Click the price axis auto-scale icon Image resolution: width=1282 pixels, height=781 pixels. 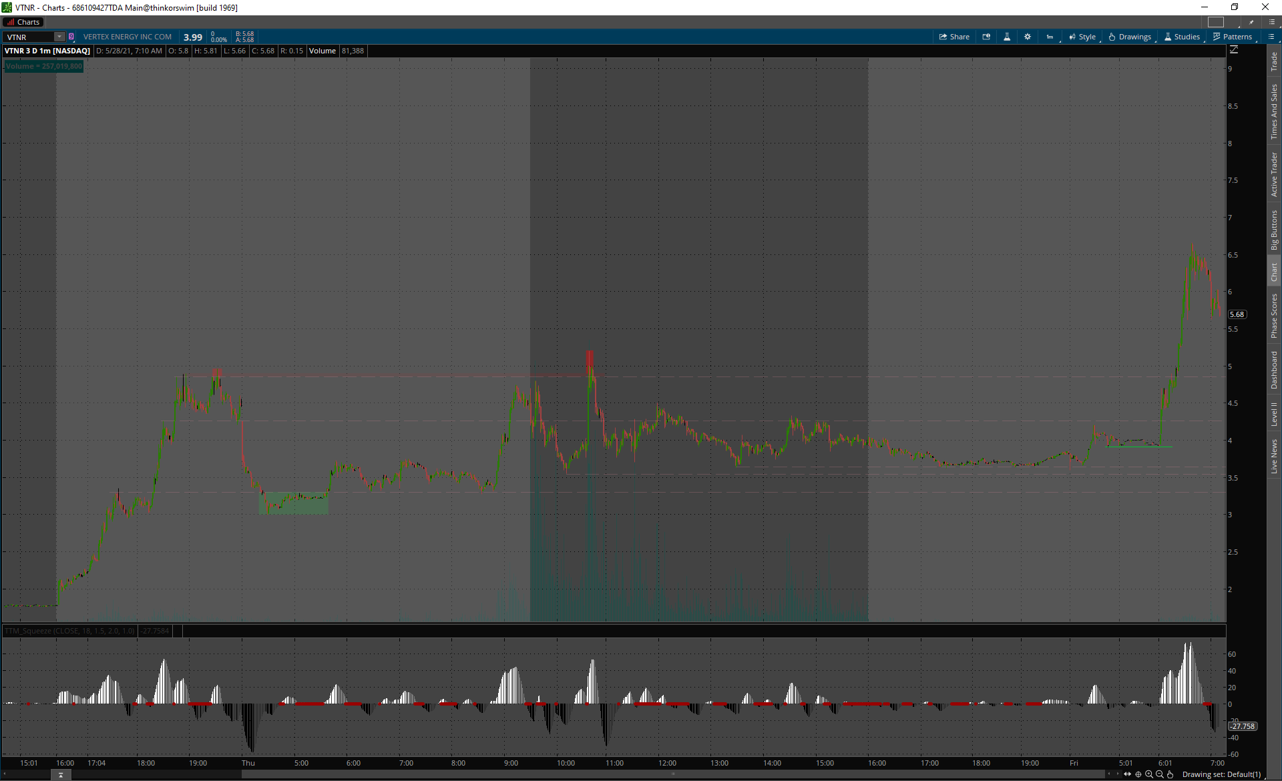tap(1234, 49)
